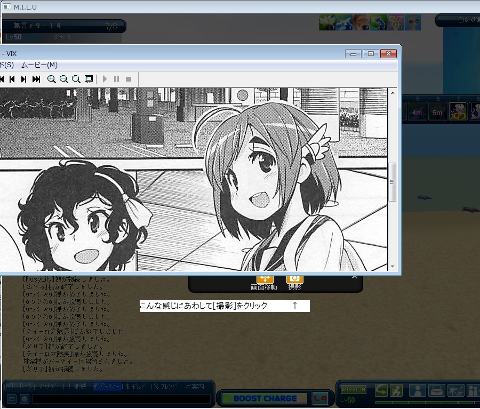Click chat line [RosyLily]様が接続しました
Image resolution: width=480 pixels, height=409 pixels.
click(67, 279)
